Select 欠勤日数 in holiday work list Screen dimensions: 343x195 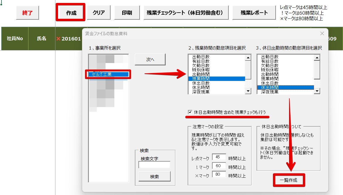pos(286,66)
